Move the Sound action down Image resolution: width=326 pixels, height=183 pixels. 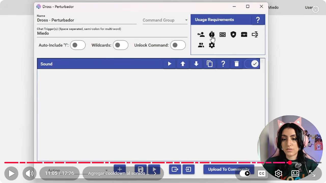click(x=196, y=64)
